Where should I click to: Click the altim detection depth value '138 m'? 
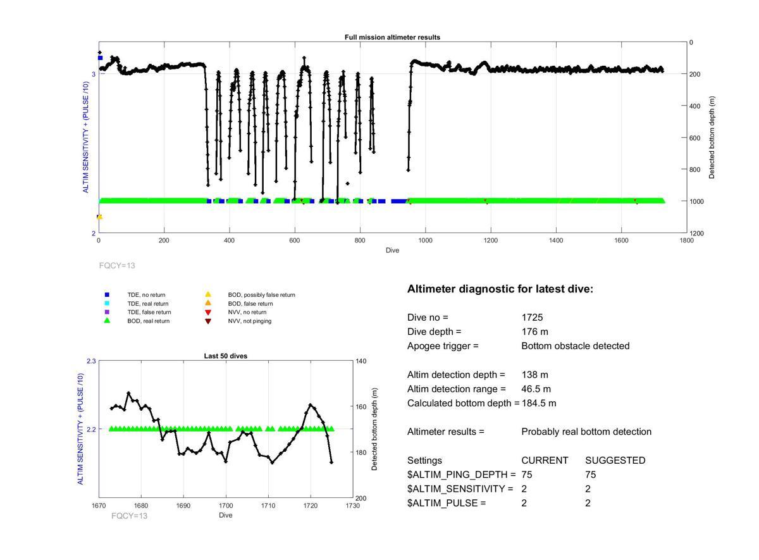(534, 375)
